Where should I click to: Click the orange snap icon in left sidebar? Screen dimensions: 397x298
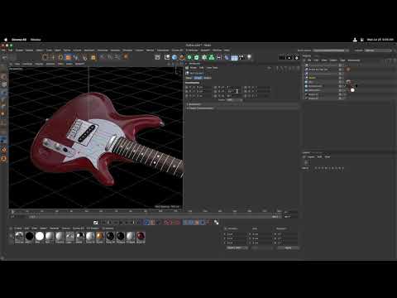[x=4, y=150]
